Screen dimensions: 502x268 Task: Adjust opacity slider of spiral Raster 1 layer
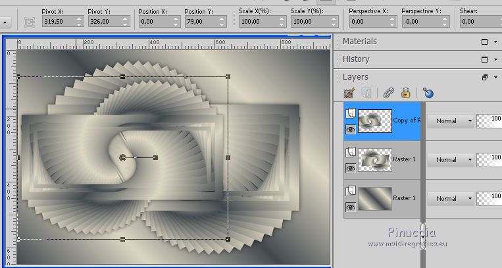tap(489, 159)
